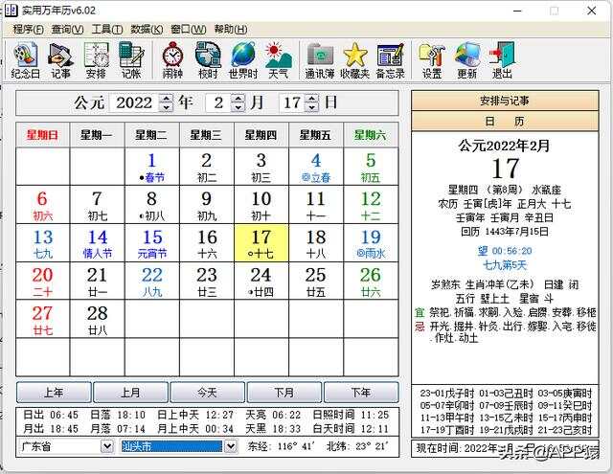The image size is (613, 474).
Task: Select February 6 初六 date cell
Action: tap(42, 205)
